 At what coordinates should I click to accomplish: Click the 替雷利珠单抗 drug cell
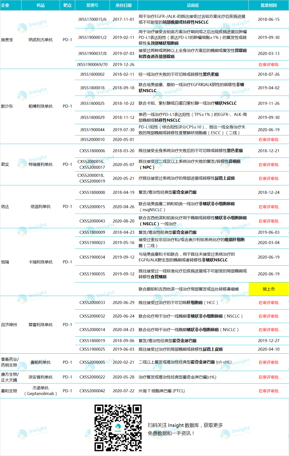(x=41, y=325)
